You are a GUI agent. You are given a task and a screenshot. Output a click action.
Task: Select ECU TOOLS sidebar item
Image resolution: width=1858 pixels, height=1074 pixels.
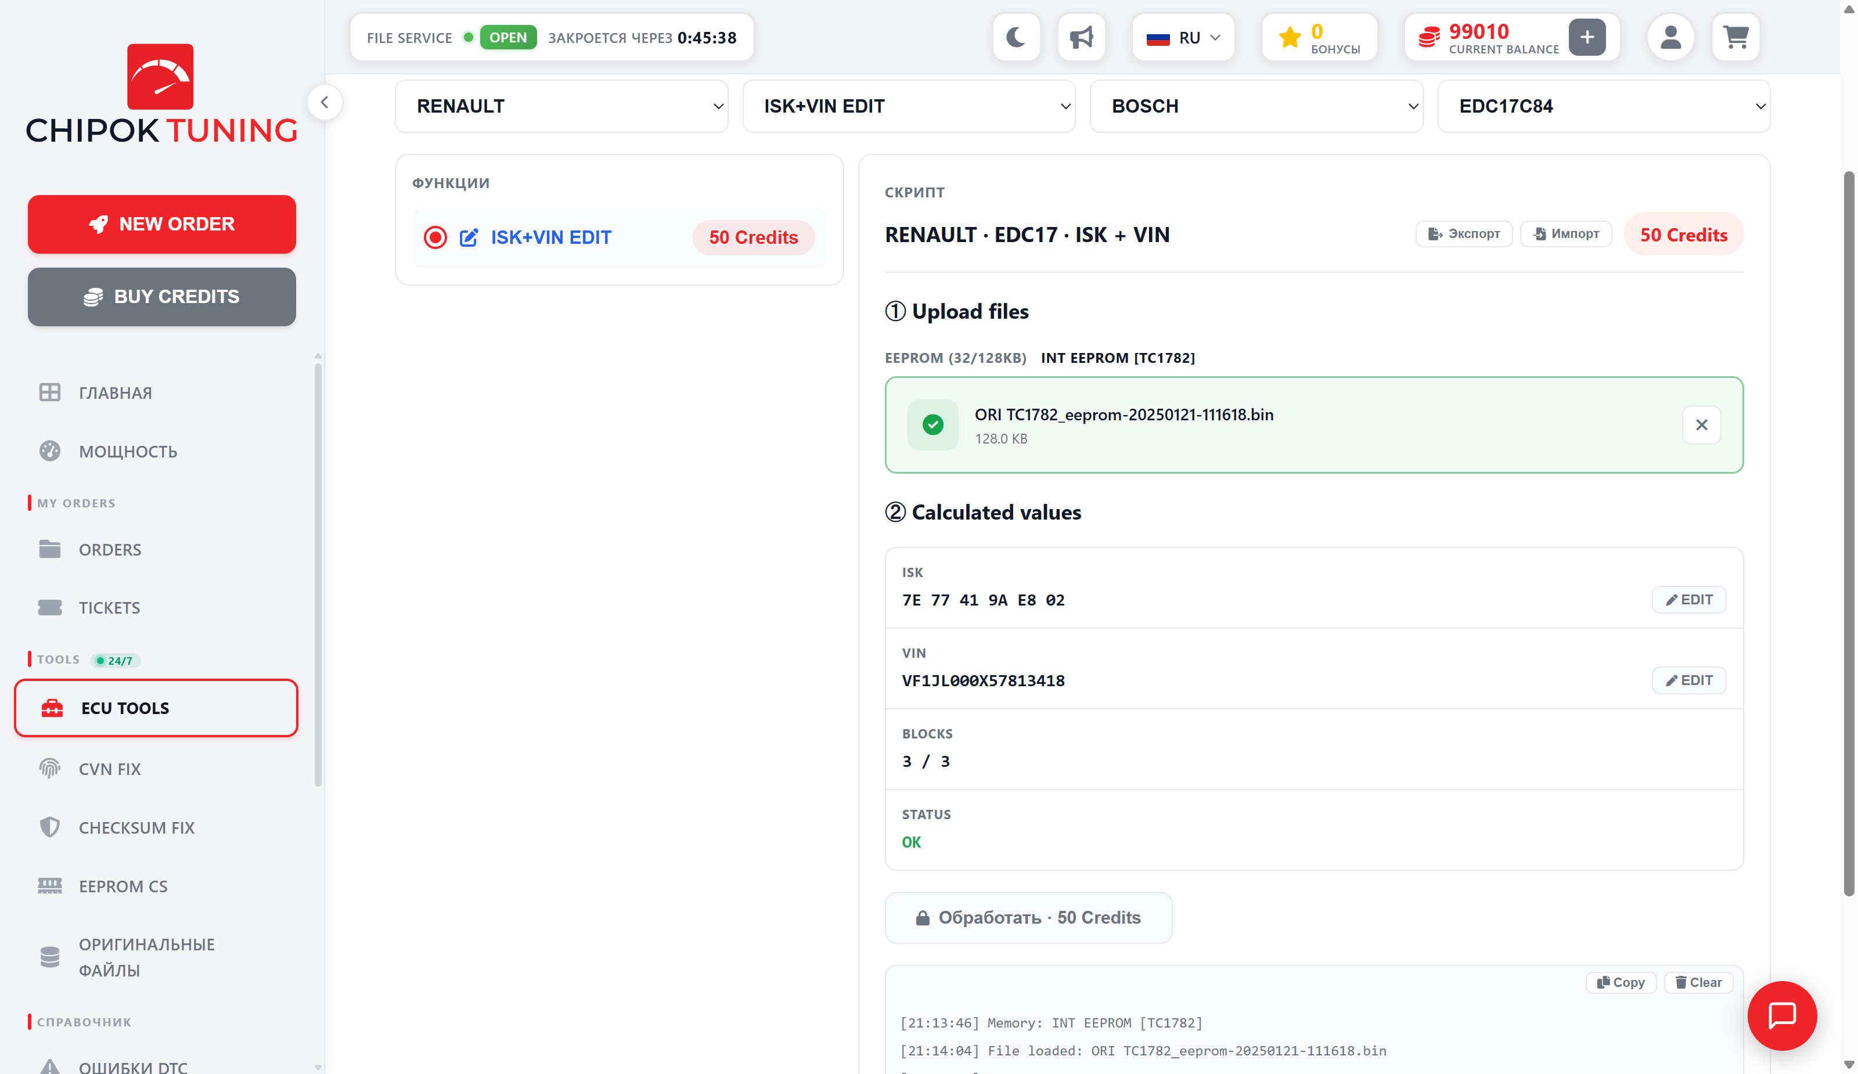pyautogui.click(x=156, y=708)
